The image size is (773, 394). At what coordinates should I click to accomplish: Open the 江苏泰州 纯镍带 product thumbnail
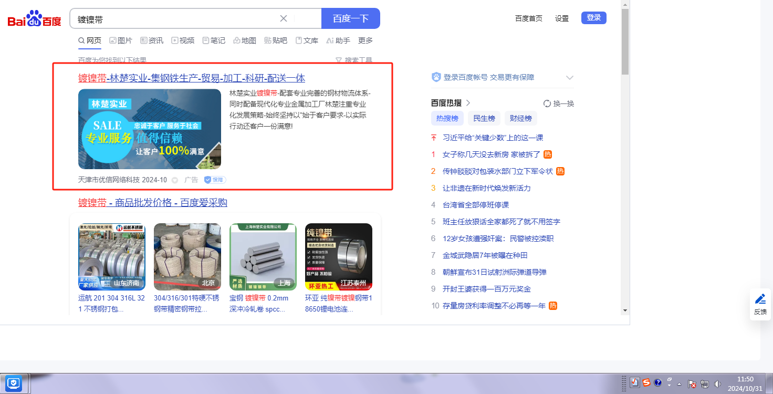[x=339, y=257]
